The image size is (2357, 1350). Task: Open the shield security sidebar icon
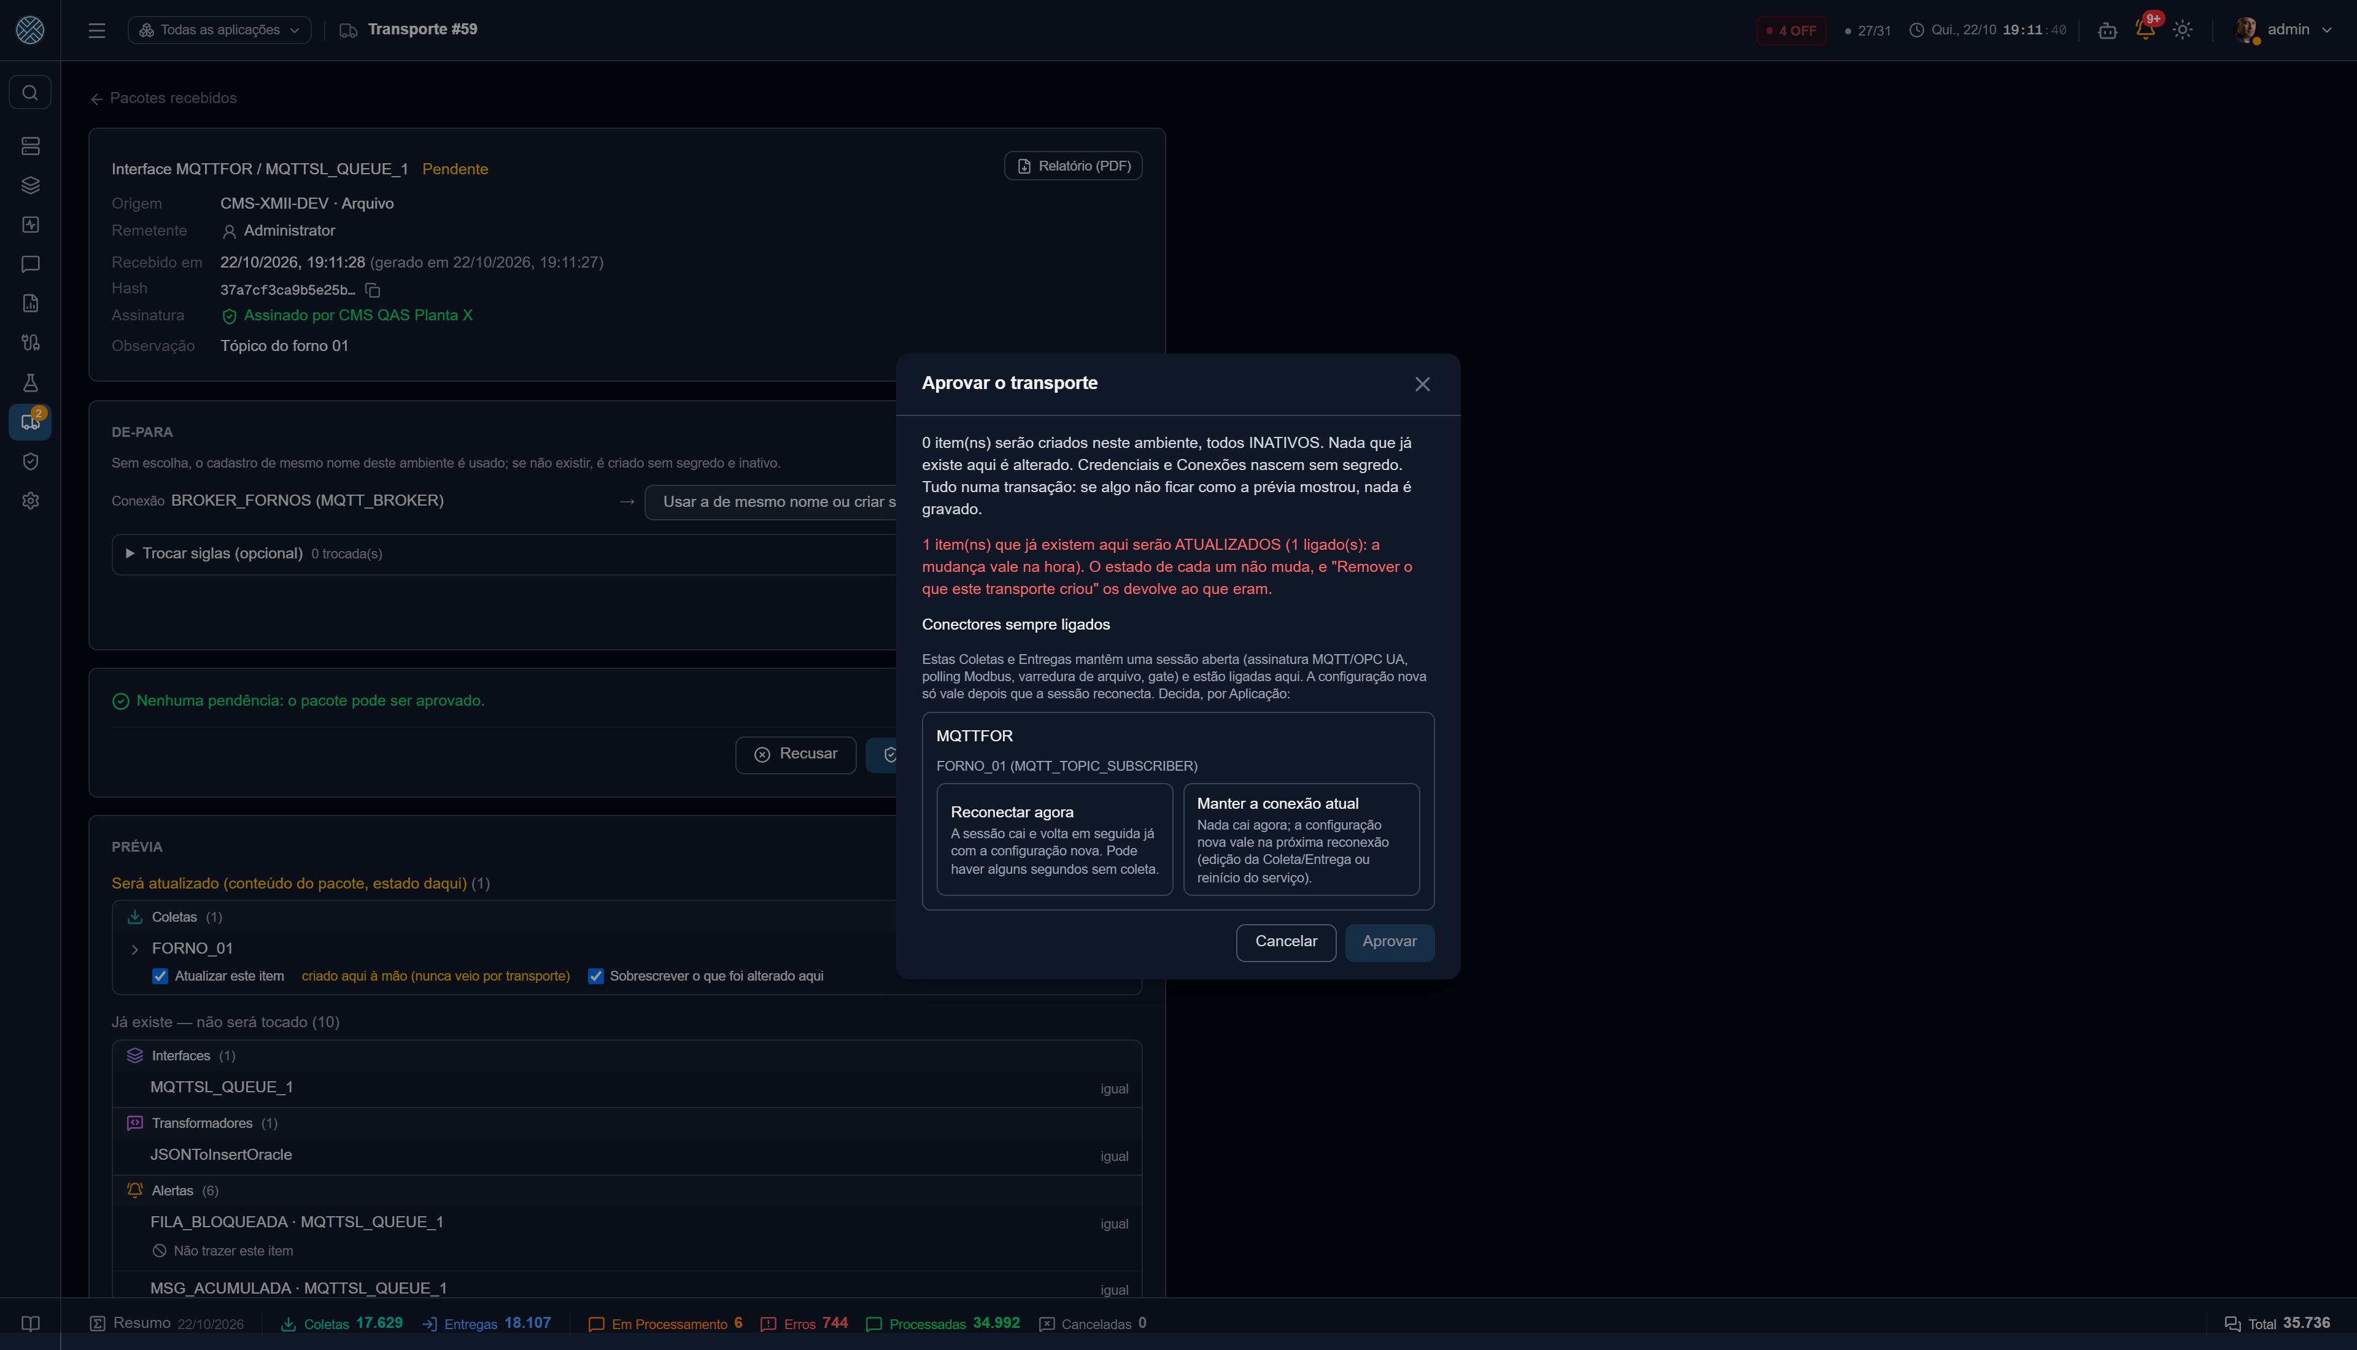[x=31, y=461]
